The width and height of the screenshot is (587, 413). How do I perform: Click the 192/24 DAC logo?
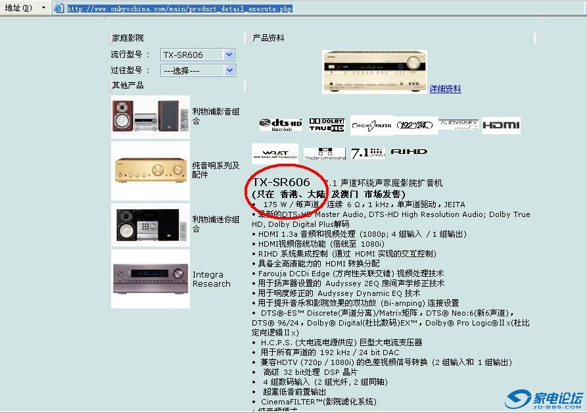(x=415, y=125)
